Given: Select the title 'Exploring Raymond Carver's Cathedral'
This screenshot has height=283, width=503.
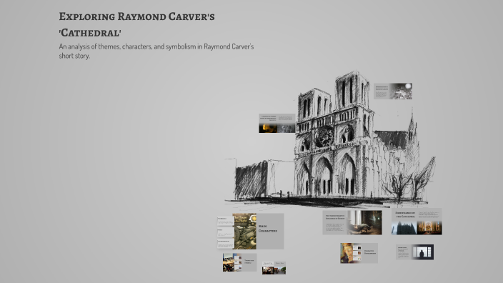Looking at the screenshot, I should [137, 24].
